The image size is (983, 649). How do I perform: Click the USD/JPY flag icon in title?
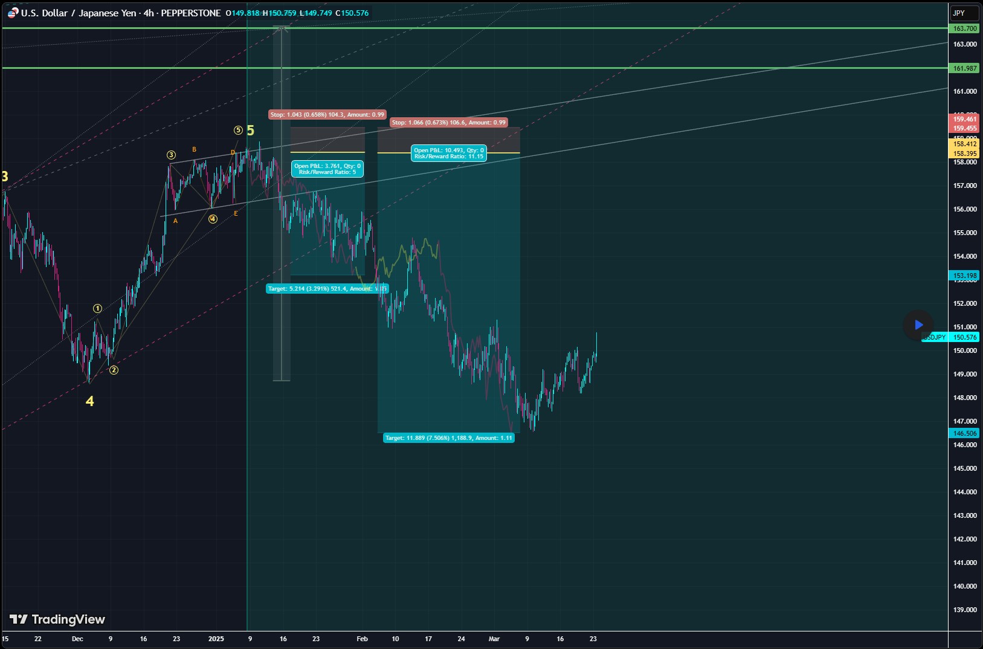click(x=13, y=13)
